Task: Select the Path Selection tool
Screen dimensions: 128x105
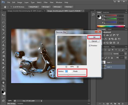Action: [3, 75]
